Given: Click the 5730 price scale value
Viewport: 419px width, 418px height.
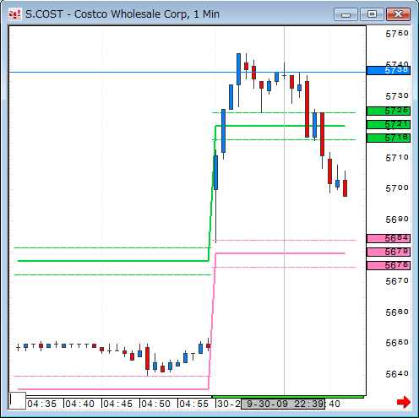Looking at the screenshot, I should click(397, 96).
